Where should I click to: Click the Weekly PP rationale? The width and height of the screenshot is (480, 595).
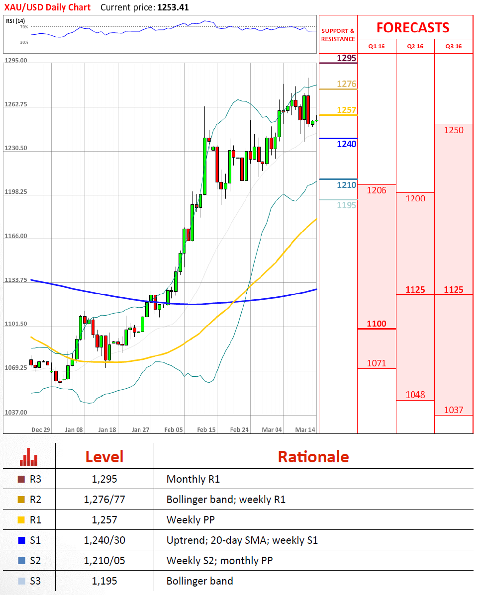click(x=191, y=520)
